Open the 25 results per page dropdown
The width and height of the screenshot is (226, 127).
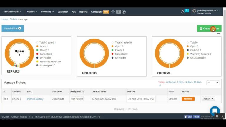[x=213, y=83]
